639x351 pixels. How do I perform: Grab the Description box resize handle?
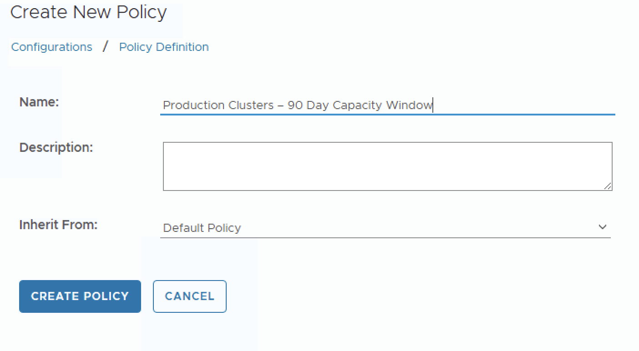coord(608,186)
